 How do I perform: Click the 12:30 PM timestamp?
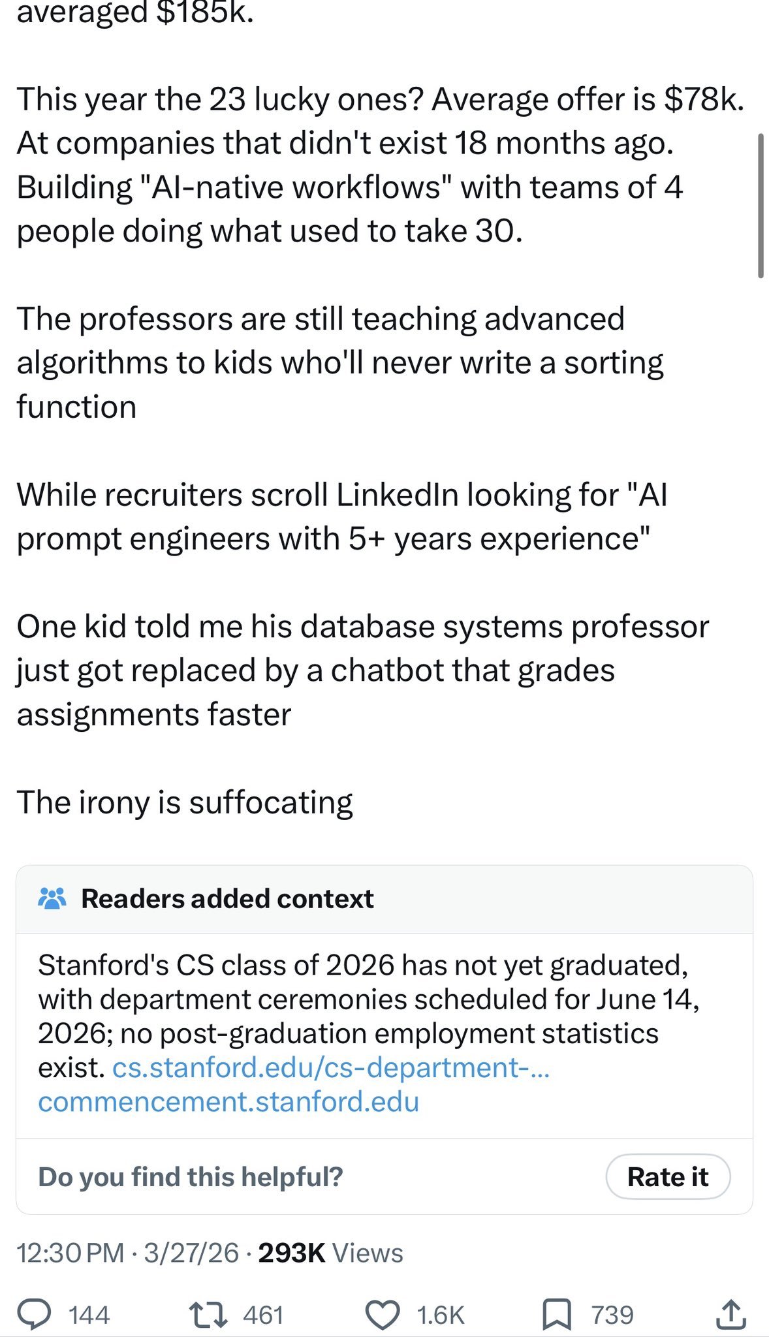tap(70, 1253)
